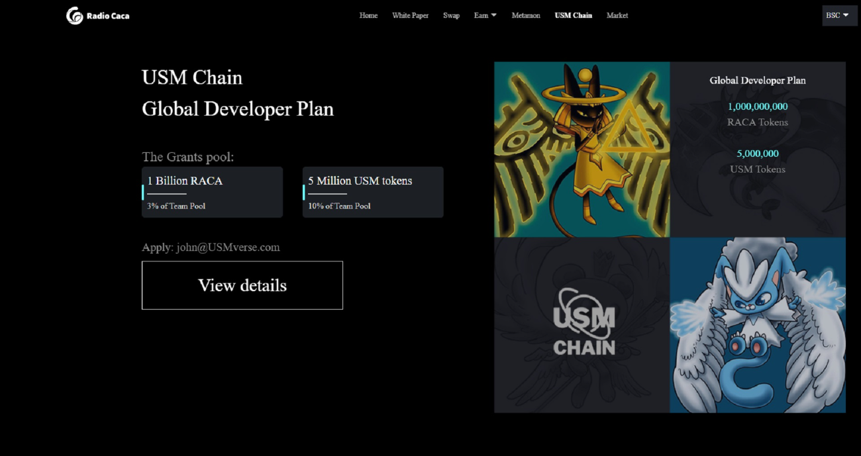Go to the Swap page
The width and height of the screenshot is (861, 456).
pos(451,15)
